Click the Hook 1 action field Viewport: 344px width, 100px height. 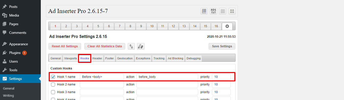167,77
